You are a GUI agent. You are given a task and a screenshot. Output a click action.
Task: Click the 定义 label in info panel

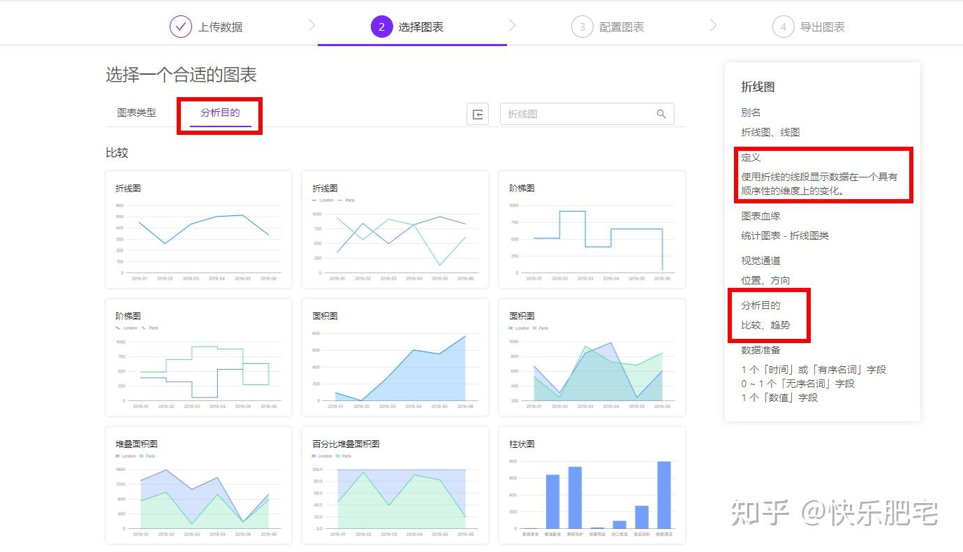751,157
